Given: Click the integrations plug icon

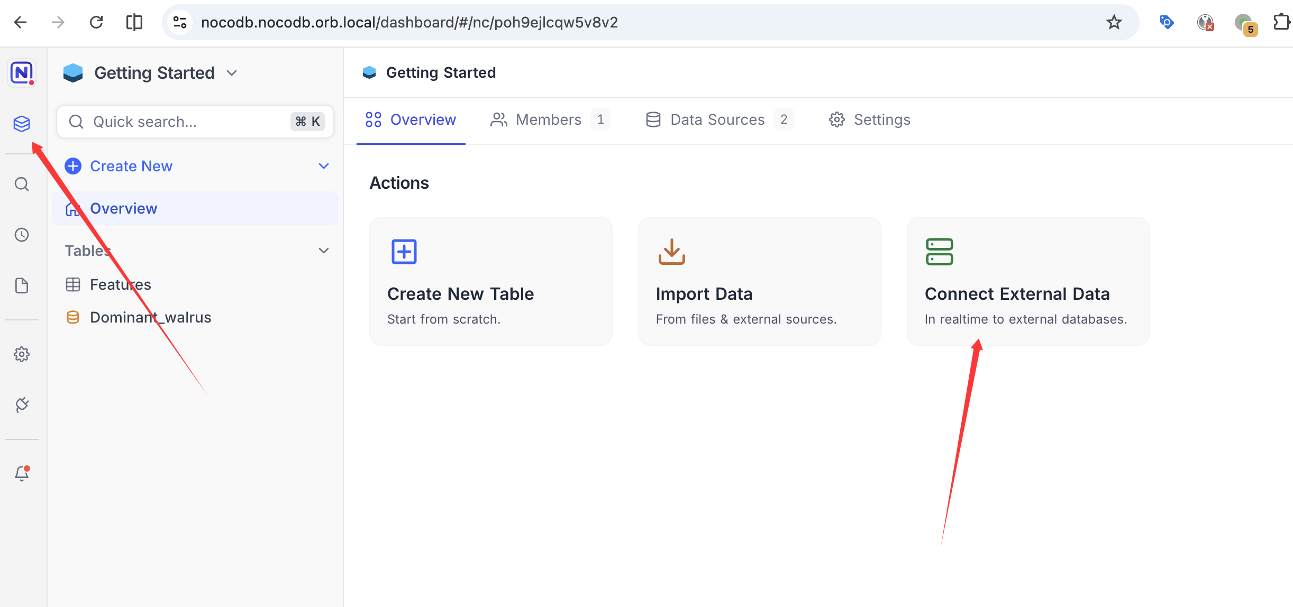Looking at the screenshot, I should 22,405.
